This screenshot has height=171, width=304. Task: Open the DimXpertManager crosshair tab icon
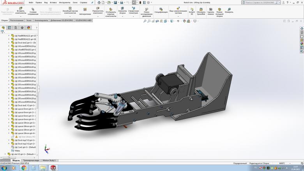(22, 28)
